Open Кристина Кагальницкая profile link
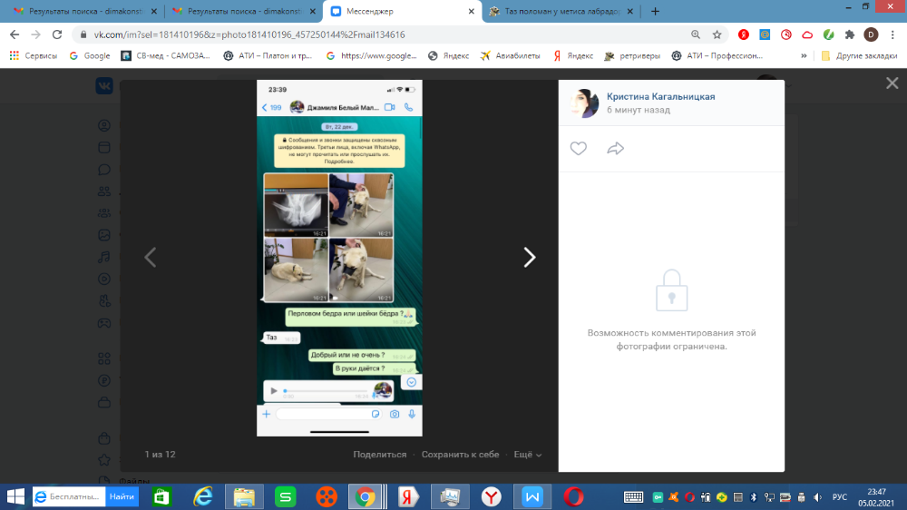Viewport: 907px width, 510px height. point(660,97)
